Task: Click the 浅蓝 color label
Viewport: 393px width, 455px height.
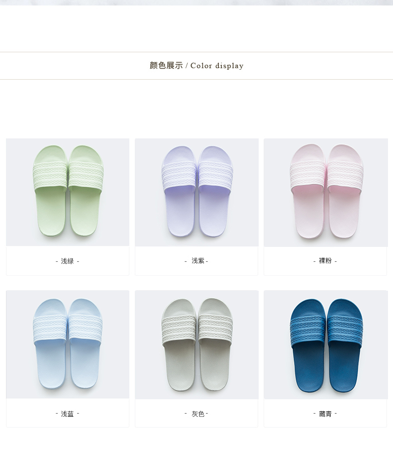Action: pos(67,414)
